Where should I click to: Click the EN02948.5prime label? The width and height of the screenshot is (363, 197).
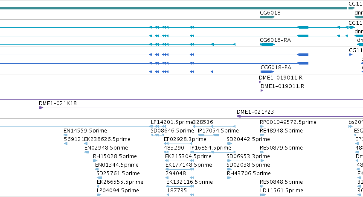point(106,148)
